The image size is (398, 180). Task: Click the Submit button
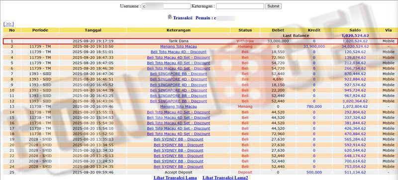click(x=273, y=6)
